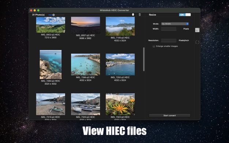Adjust the thumbnail size slider knob

[x=54, y=15]
